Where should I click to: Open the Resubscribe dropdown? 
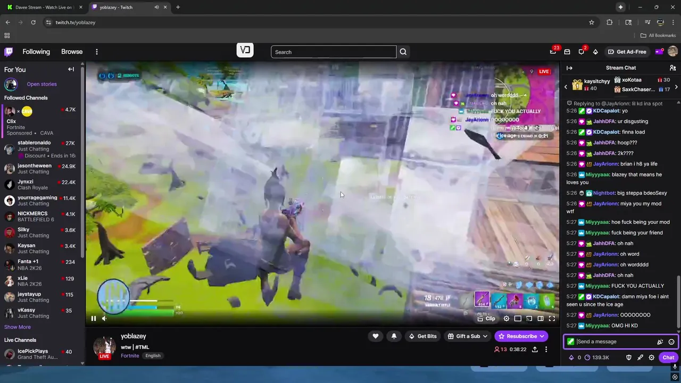pos(521,336)
